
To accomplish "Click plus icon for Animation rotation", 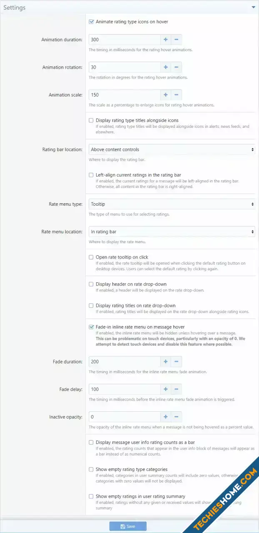I will (166, 67).
